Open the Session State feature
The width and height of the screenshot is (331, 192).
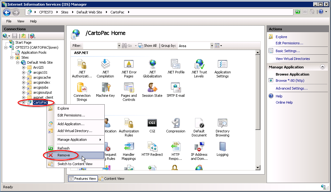[152, 90]
